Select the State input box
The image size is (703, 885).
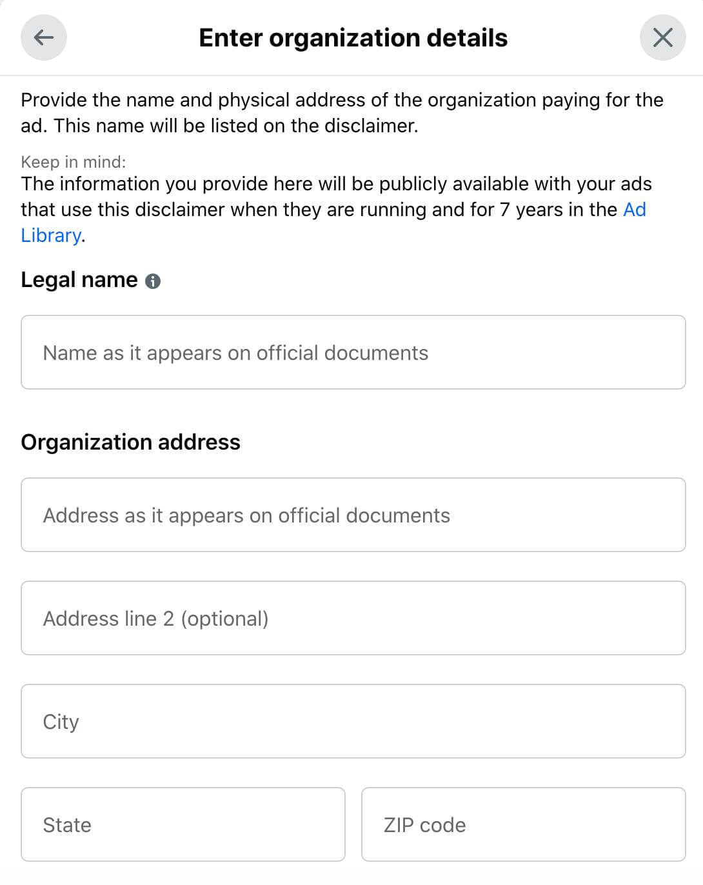click(183, 824)
